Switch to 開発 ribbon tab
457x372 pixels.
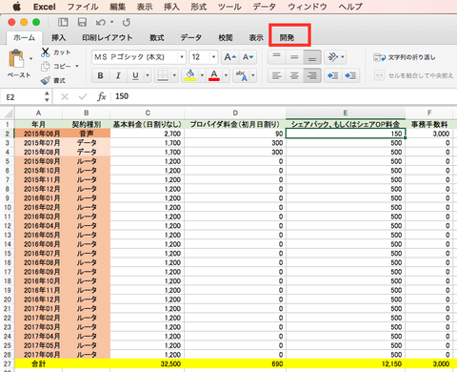pyautogui.click(x=287, y=37)
